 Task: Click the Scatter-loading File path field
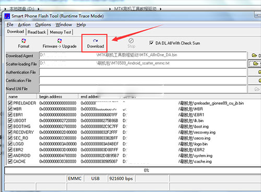click(x=143, y=64)
